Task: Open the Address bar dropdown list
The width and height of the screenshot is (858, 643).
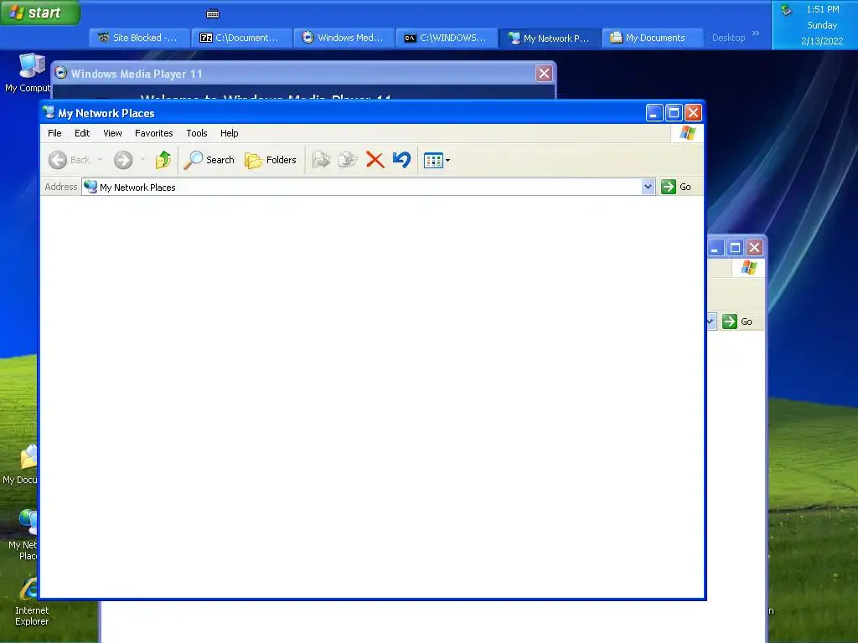Action: click(x=648, y=187)
